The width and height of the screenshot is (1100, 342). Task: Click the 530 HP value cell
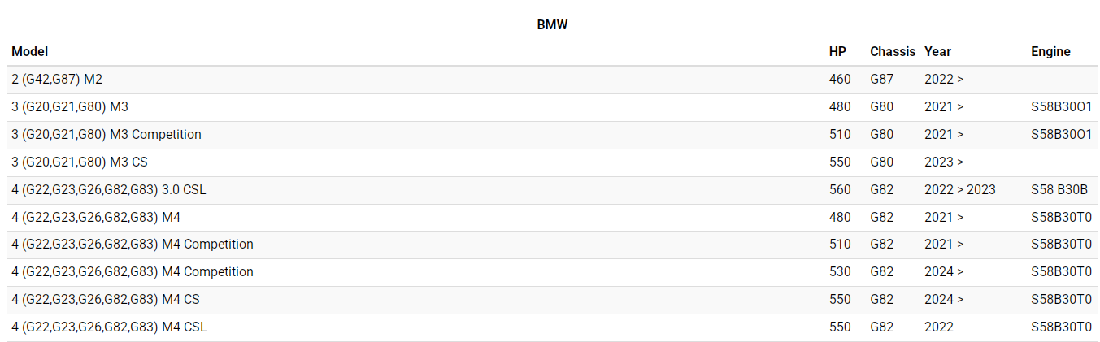tap(840, 272)
